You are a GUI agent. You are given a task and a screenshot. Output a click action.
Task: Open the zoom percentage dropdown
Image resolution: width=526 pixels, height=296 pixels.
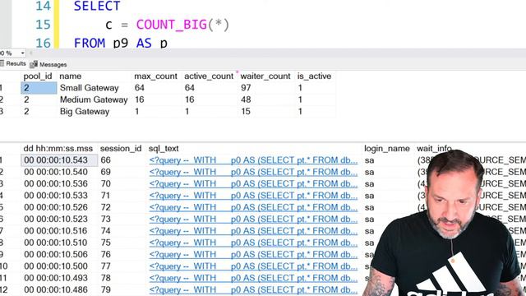[x=22, y=53]
